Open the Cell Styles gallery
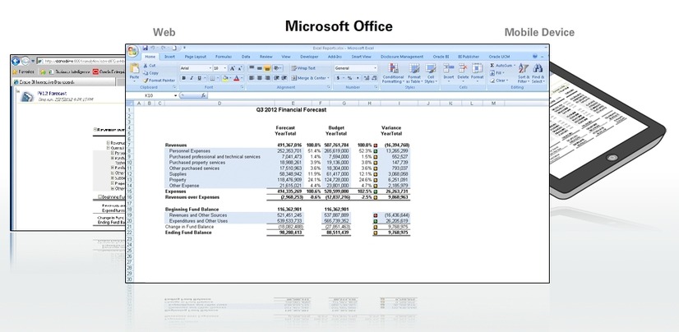Image resolution: width=679 pixels, height=332 pixels. [x=430, y=72]
